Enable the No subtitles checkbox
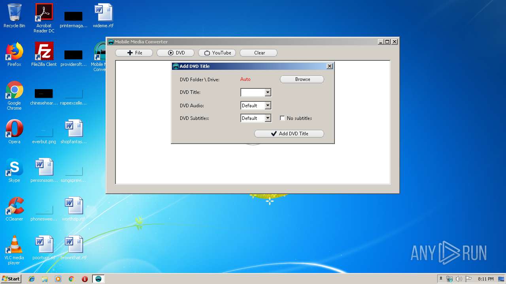Viewport: 506px width, 284px height. tap(282, 118)
